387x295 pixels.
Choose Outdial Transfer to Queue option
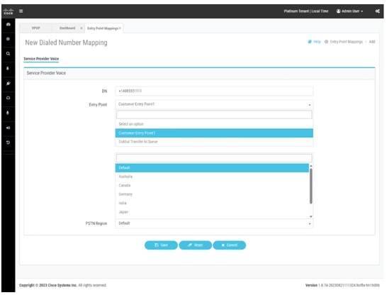(214, 142)
